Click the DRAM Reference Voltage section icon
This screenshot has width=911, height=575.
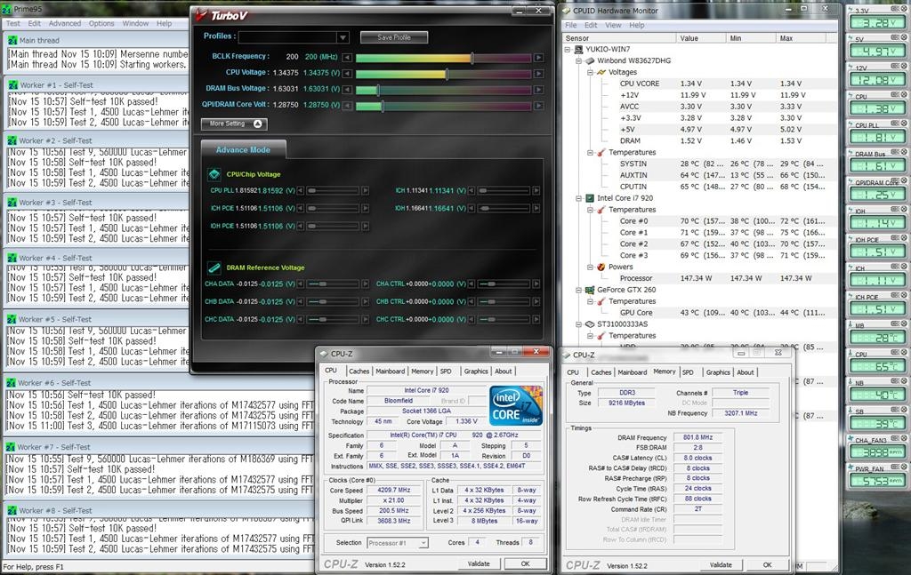214,268
